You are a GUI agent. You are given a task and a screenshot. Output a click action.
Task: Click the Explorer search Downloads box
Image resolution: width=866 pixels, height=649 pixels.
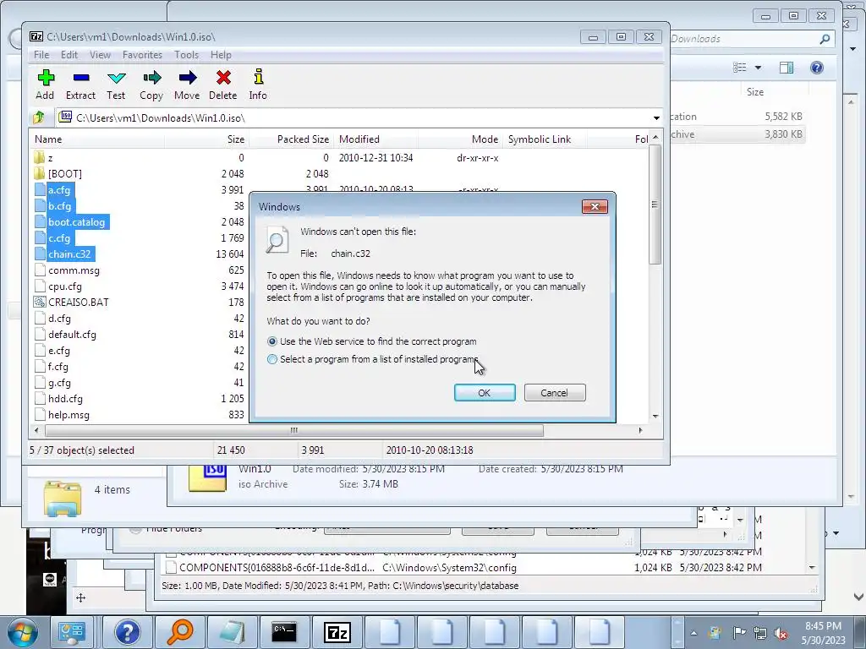point(749,39)
